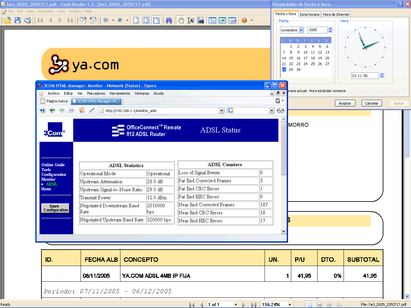This screenshot has height=308, width=411.
Task: Click year 2005 spinner arrows in date dialog
Action: point(330,30)
